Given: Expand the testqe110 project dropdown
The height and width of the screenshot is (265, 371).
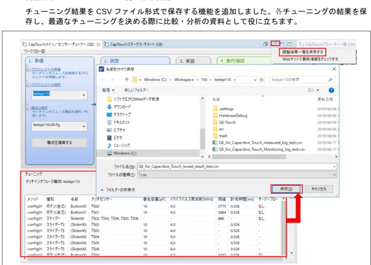Looking at the screenshot, I should (84, 95).
